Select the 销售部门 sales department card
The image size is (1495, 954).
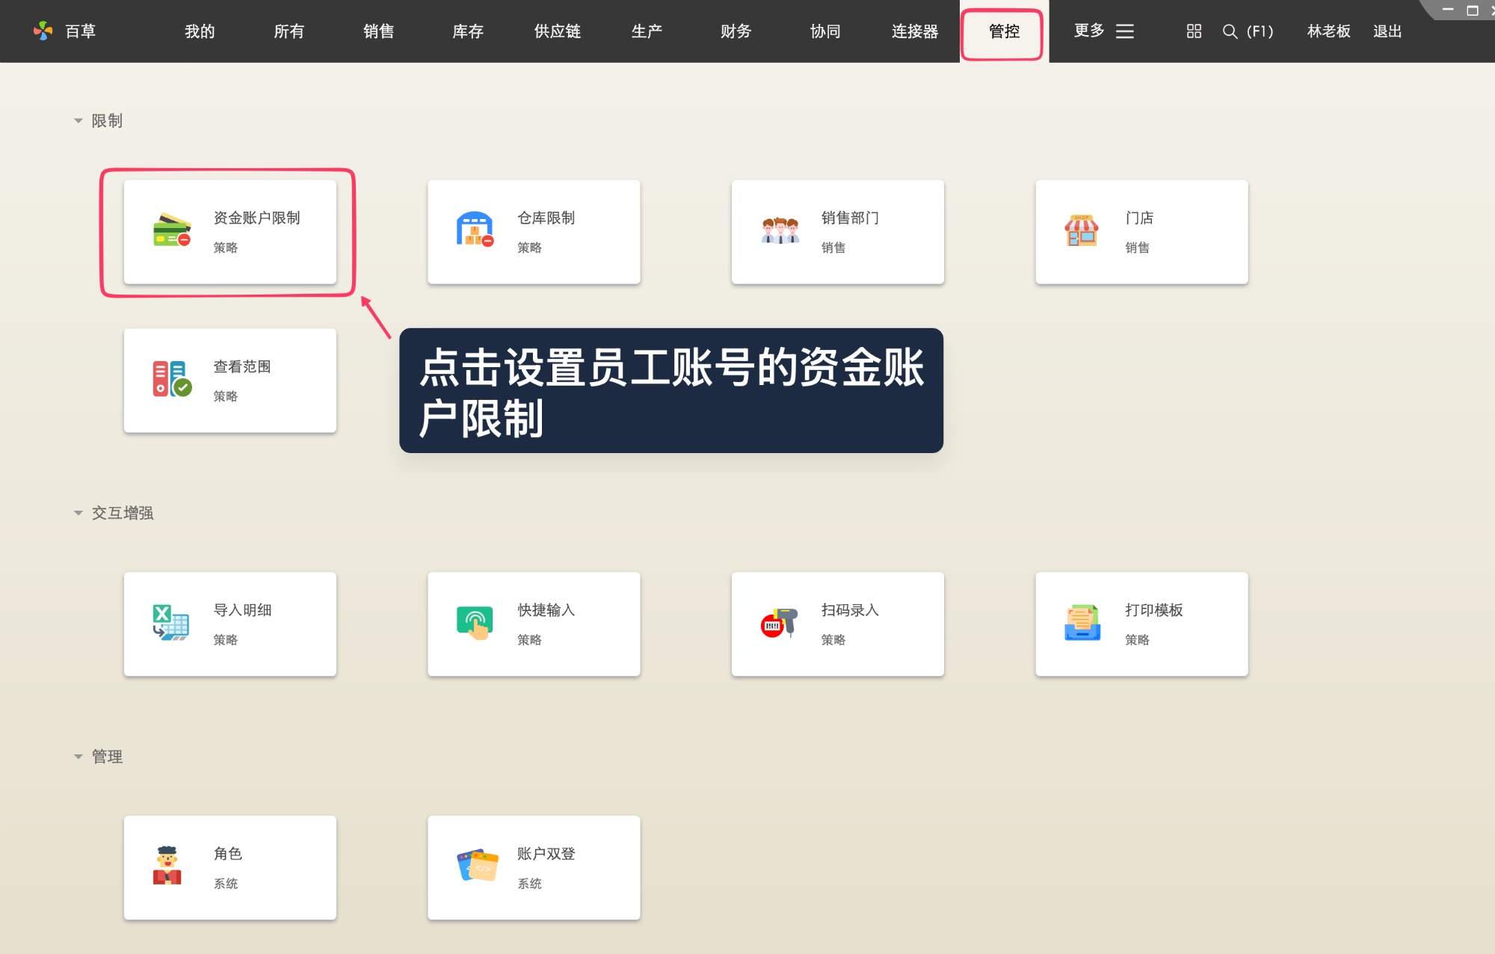837,232
